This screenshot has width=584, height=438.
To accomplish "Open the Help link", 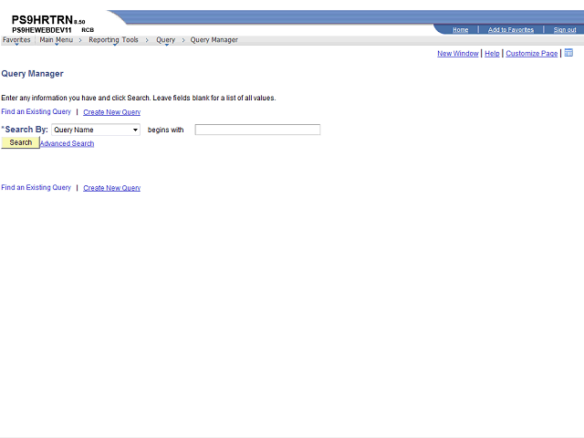I will (492, 54).
